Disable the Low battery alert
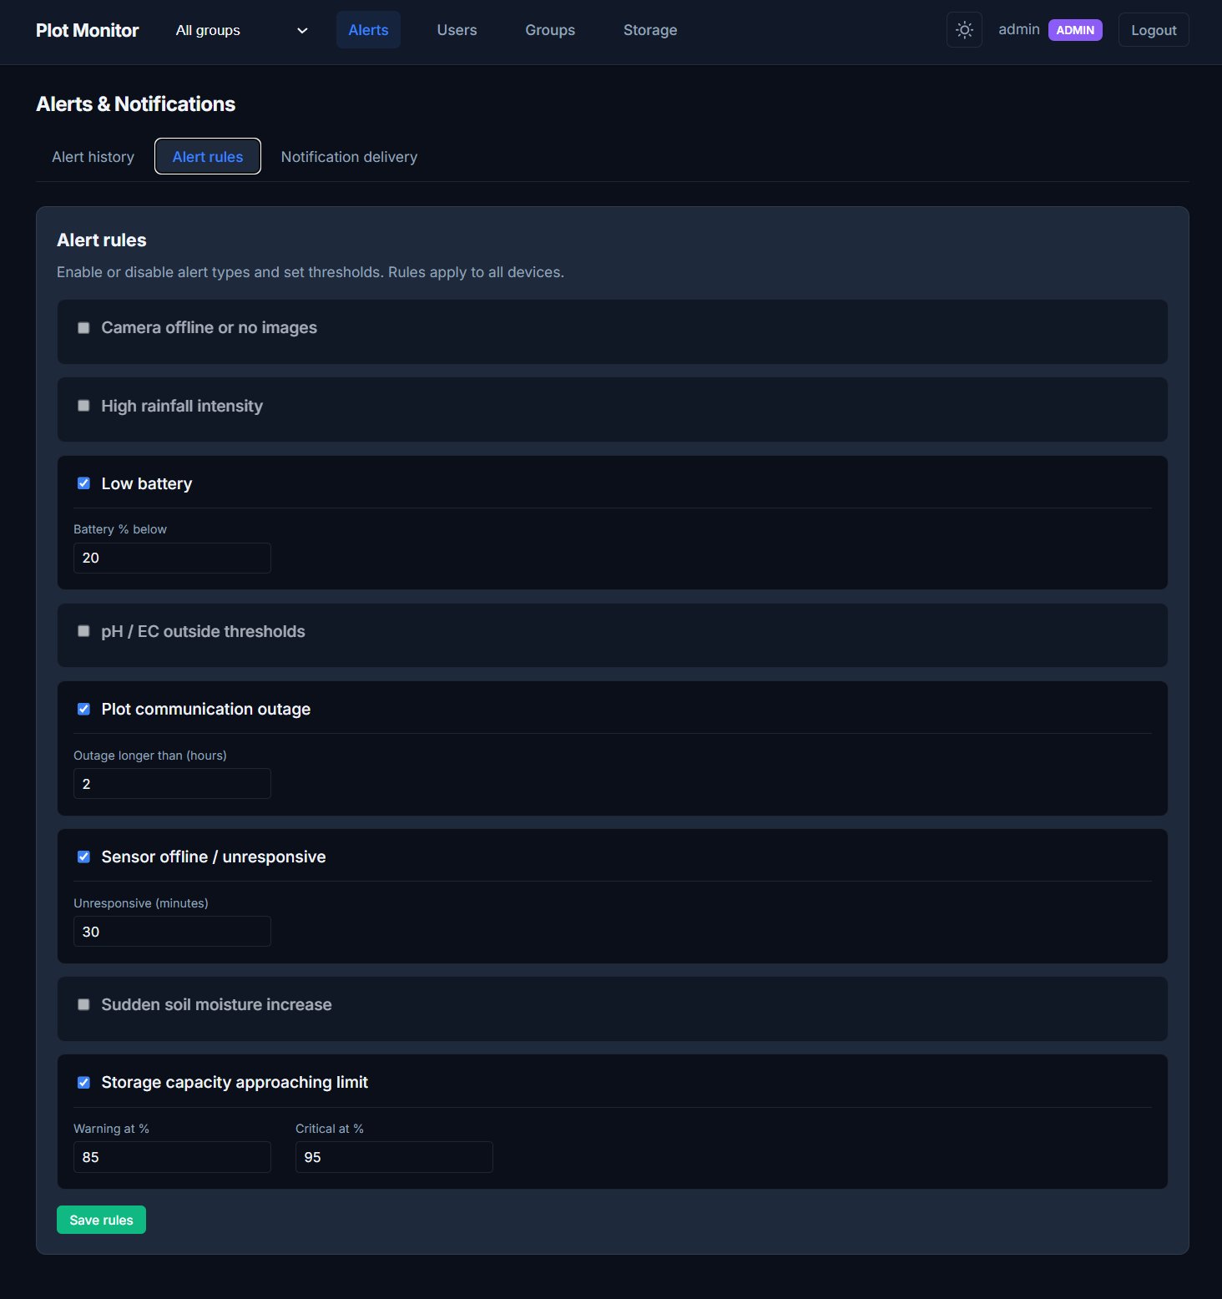 [83, 483]
